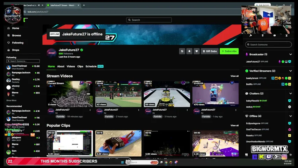The height and width of the screenshot is (168, 298).
Task: Click GodTierDecon in Offline list
Action: pyautogui.click(x=253, y=129)
